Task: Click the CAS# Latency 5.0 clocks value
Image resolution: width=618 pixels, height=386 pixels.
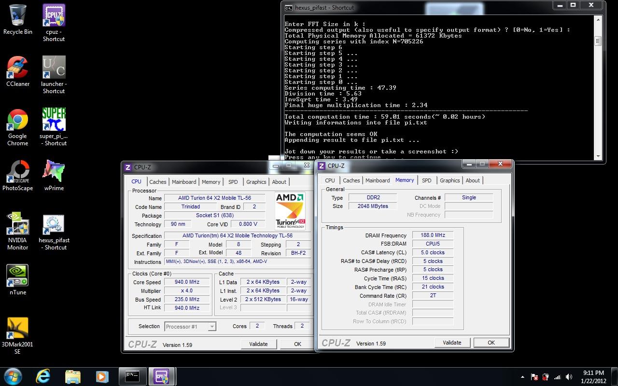Action: coord(433,252)
